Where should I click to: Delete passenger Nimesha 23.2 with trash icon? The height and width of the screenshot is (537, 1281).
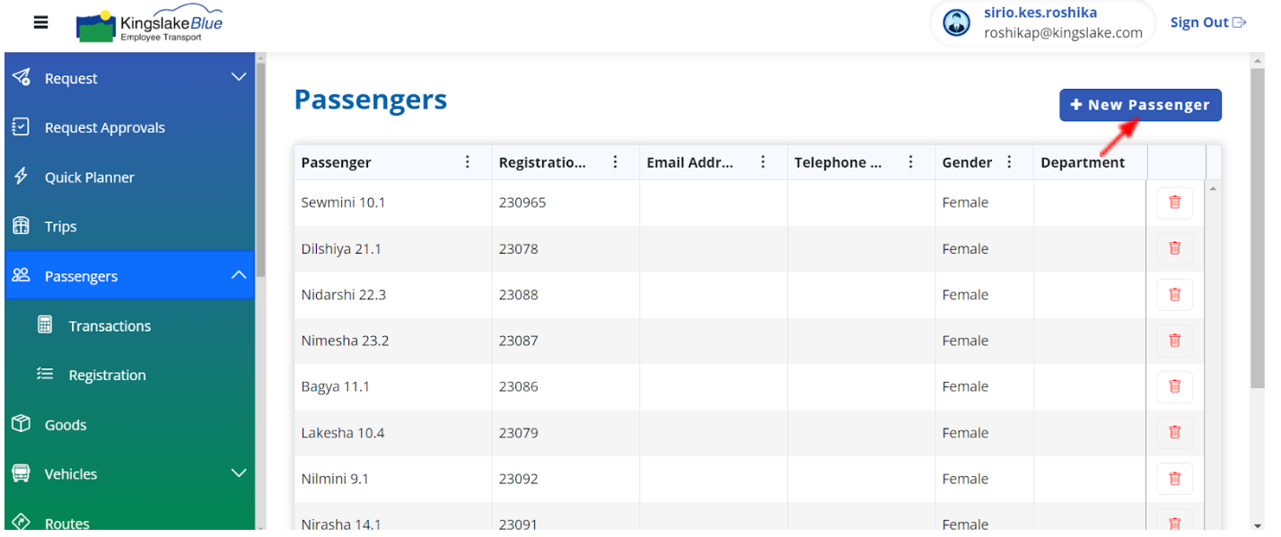point(1174,341)
